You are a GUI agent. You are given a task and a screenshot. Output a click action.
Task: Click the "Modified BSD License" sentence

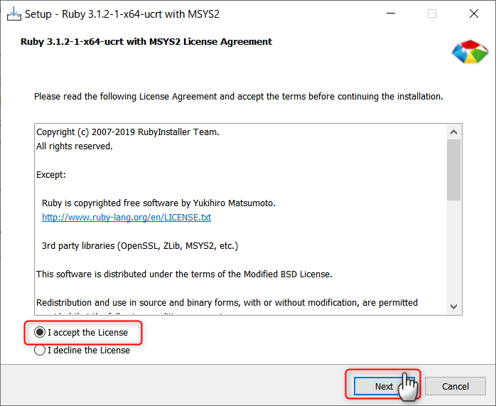[184, 274]
